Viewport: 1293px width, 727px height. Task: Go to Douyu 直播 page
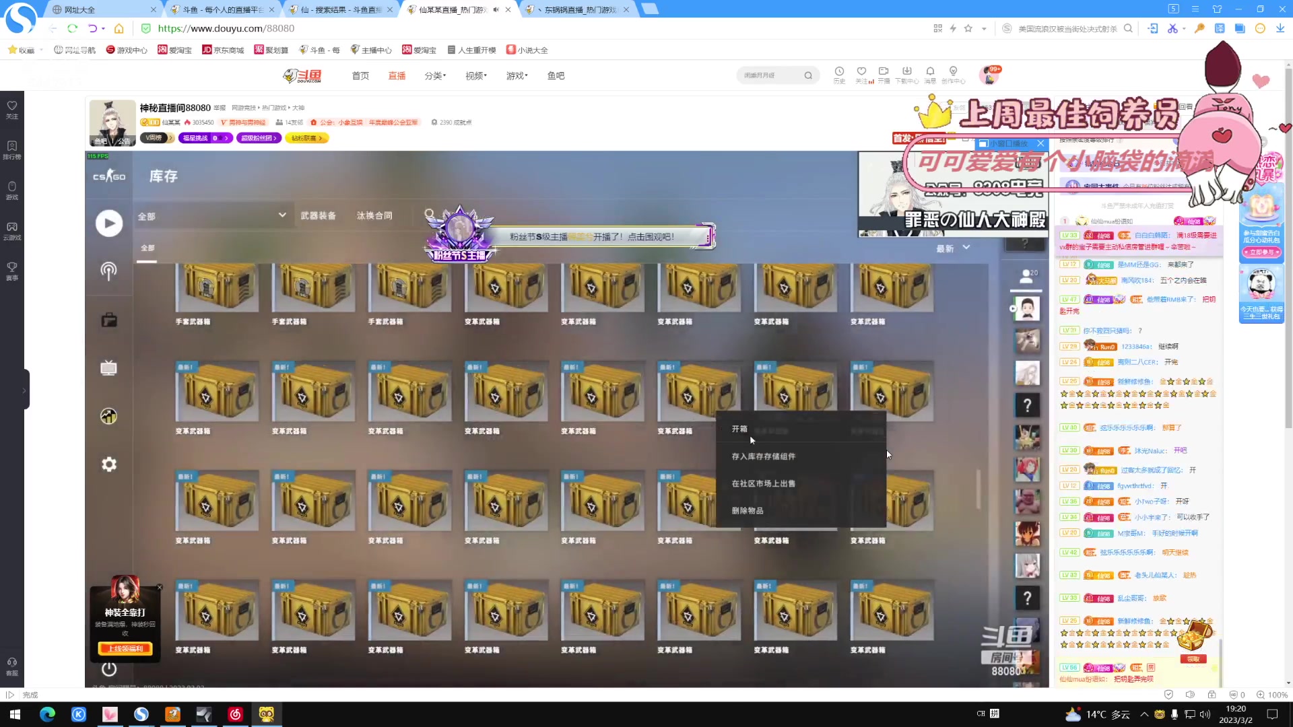pos(397,75)
